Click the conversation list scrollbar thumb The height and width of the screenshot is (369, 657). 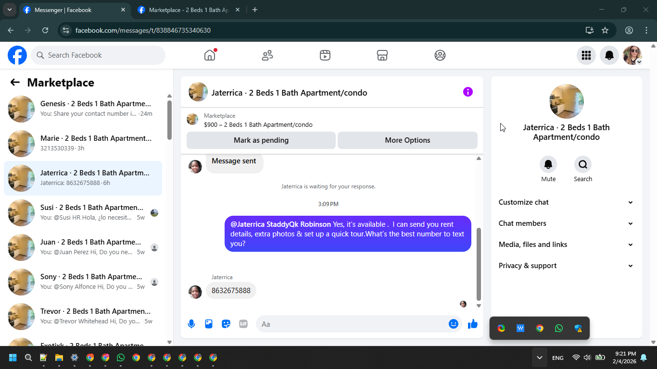click(169, 120)
